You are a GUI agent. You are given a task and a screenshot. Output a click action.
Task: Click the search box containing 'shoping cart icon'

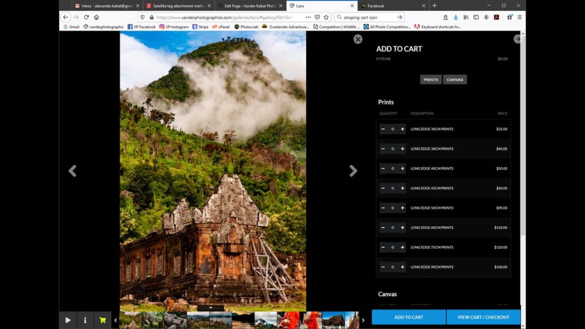[368, 17]
